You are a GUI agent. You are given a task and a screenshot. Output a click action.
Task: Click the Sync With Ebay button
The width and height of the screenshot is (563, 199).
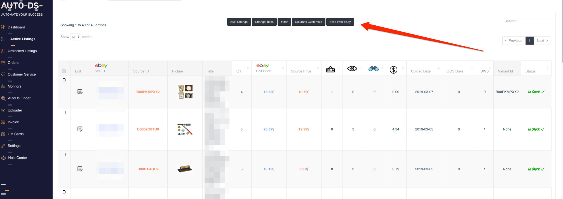[340, 22]
